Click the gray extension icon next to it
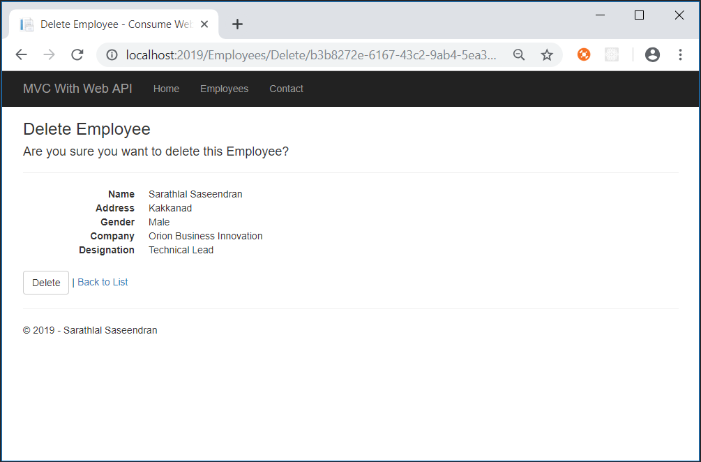 click(612, 54)
